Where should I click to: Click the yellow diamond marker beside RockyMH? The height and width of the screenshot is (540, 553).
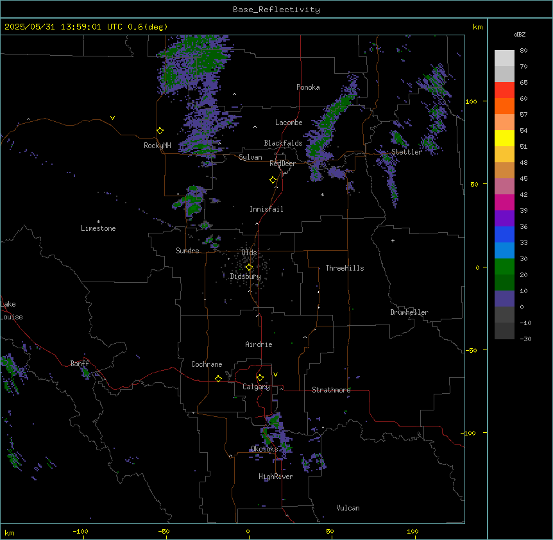pyautogui.click(x=160, y=131)
